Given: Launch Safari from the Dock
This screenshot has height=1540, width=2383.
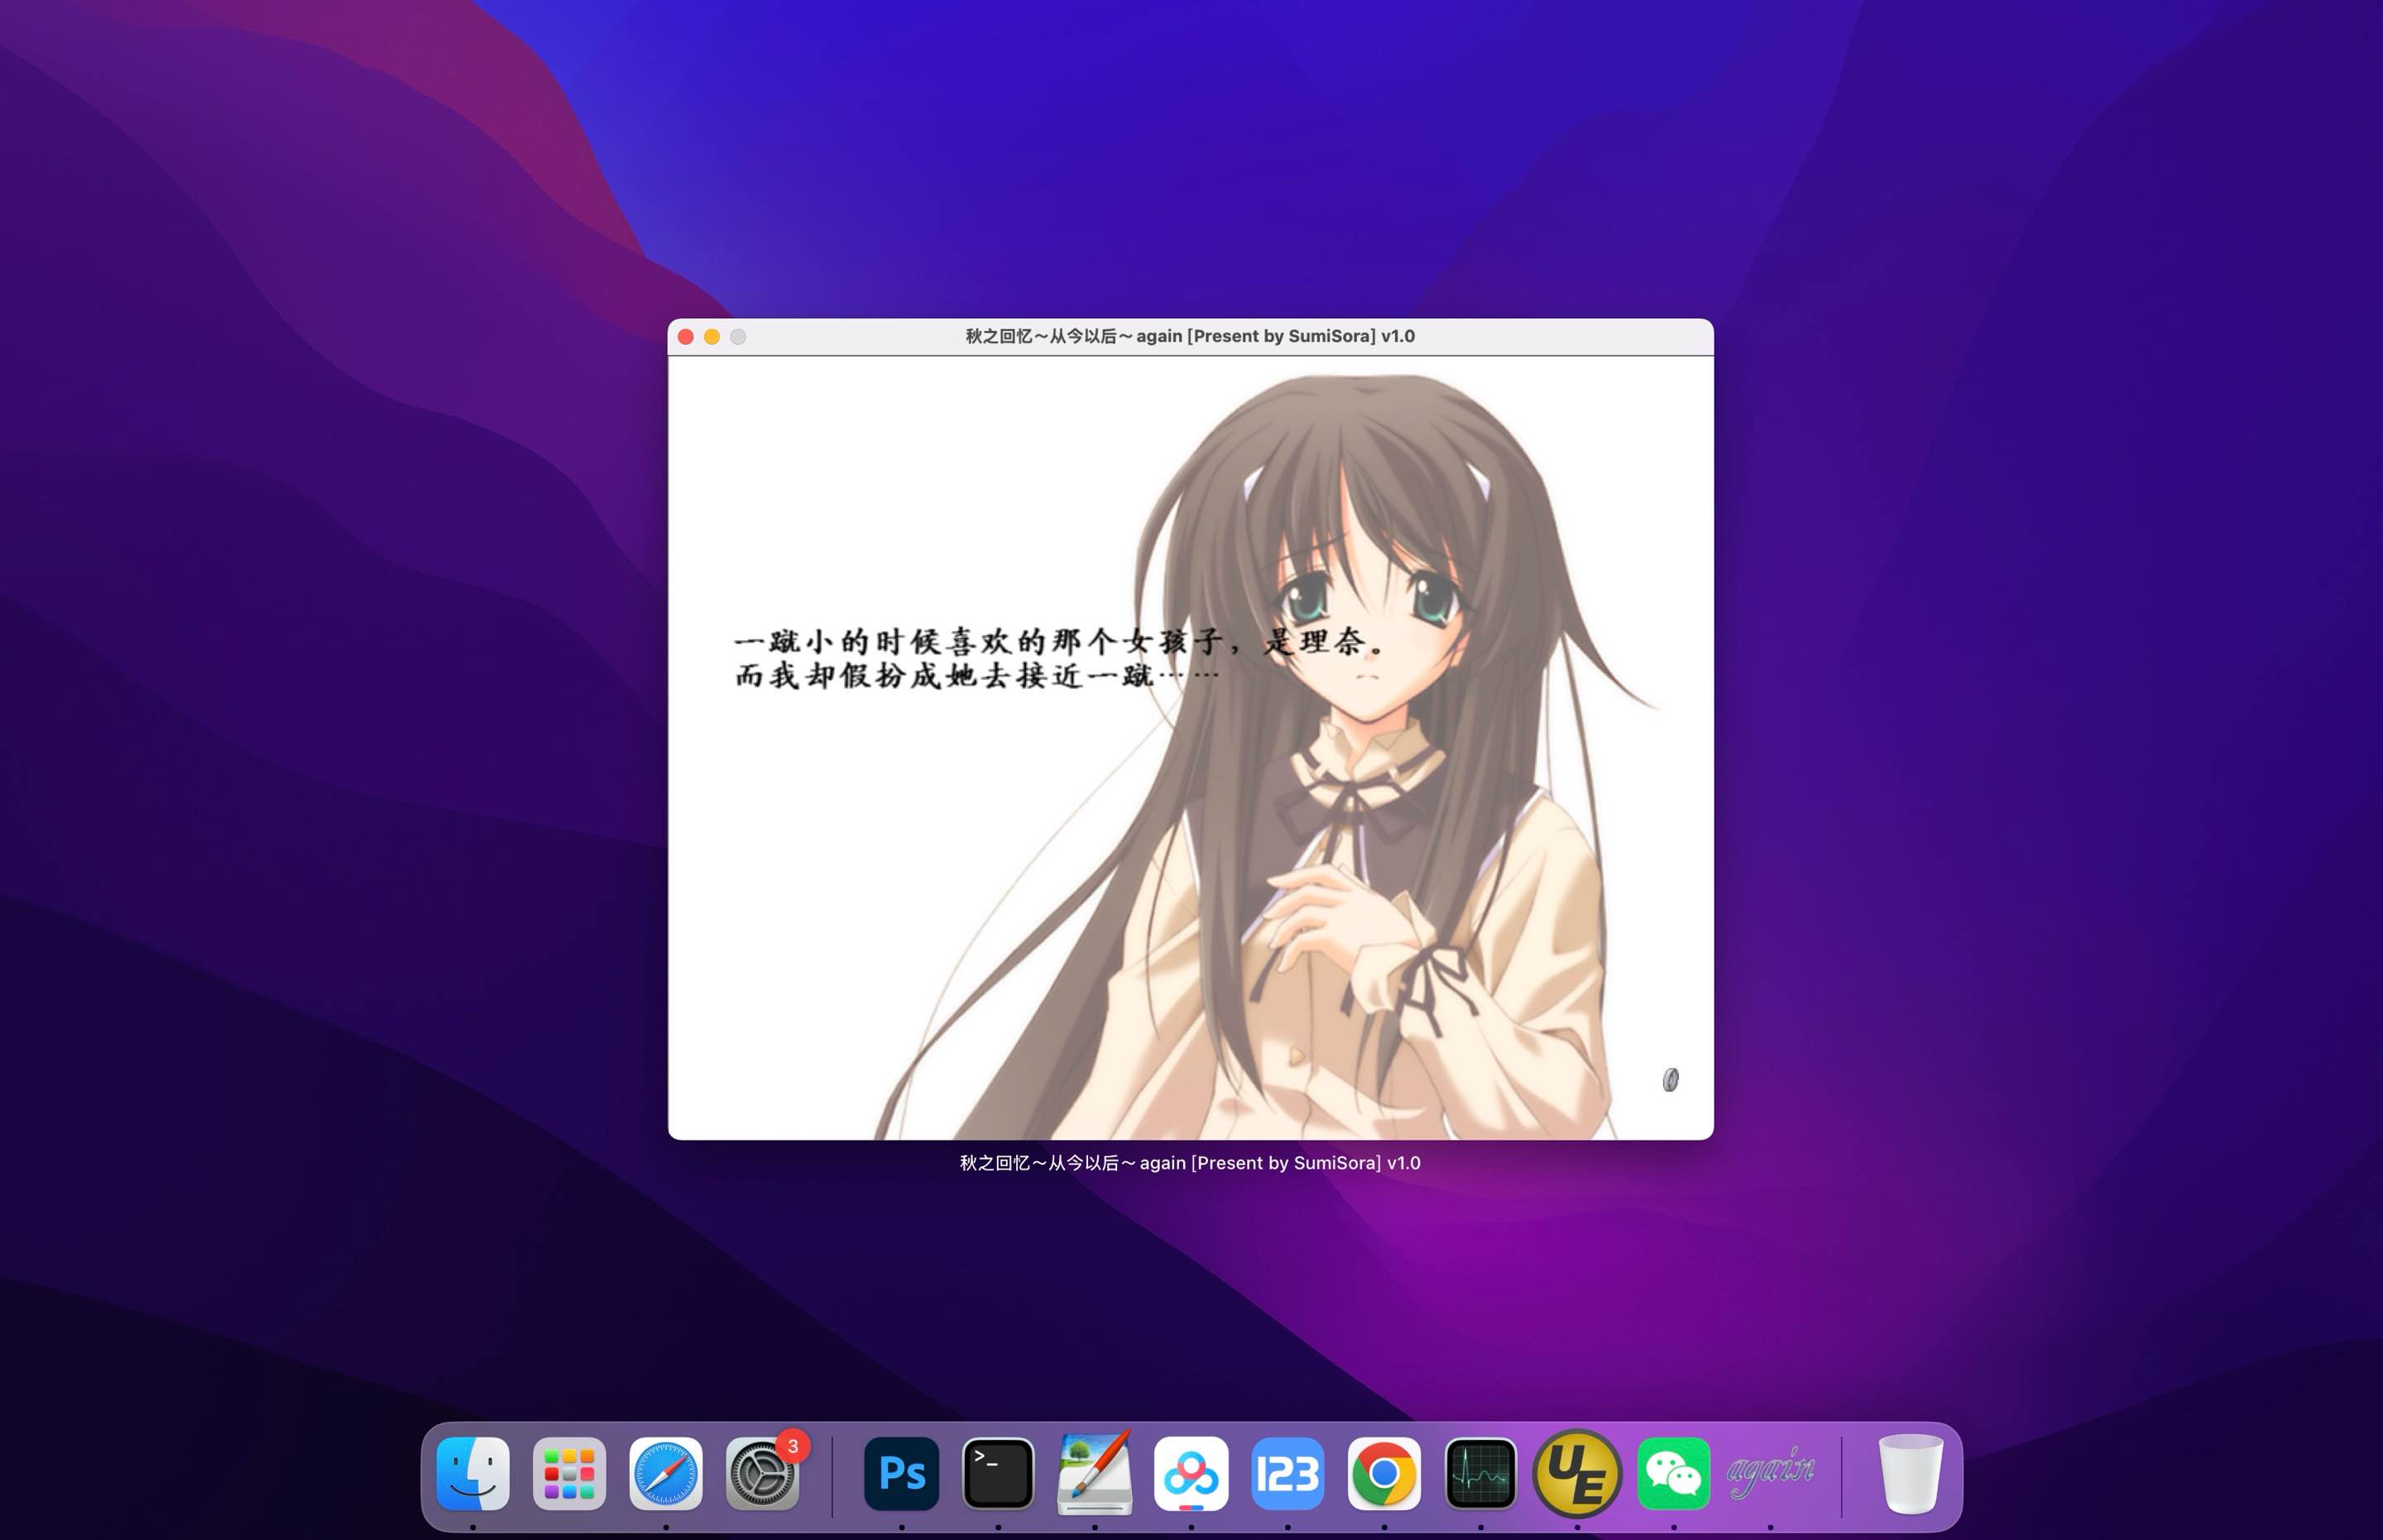Looking at the screenshot, I should point(666,1473).
